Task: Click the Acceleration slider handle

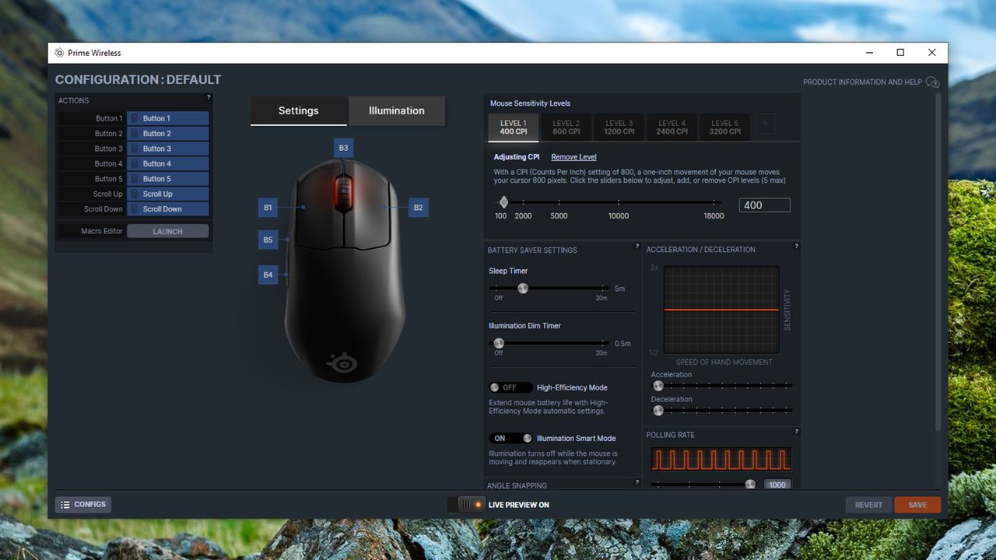Action: (x=658, y=385)
